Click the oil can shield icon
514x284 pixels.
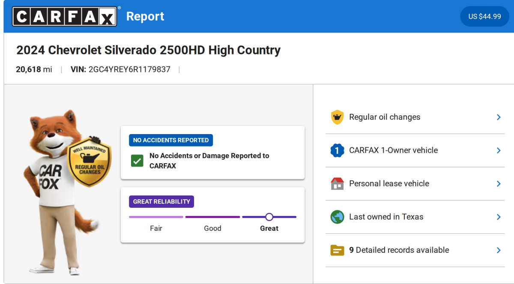click(337, 117)
